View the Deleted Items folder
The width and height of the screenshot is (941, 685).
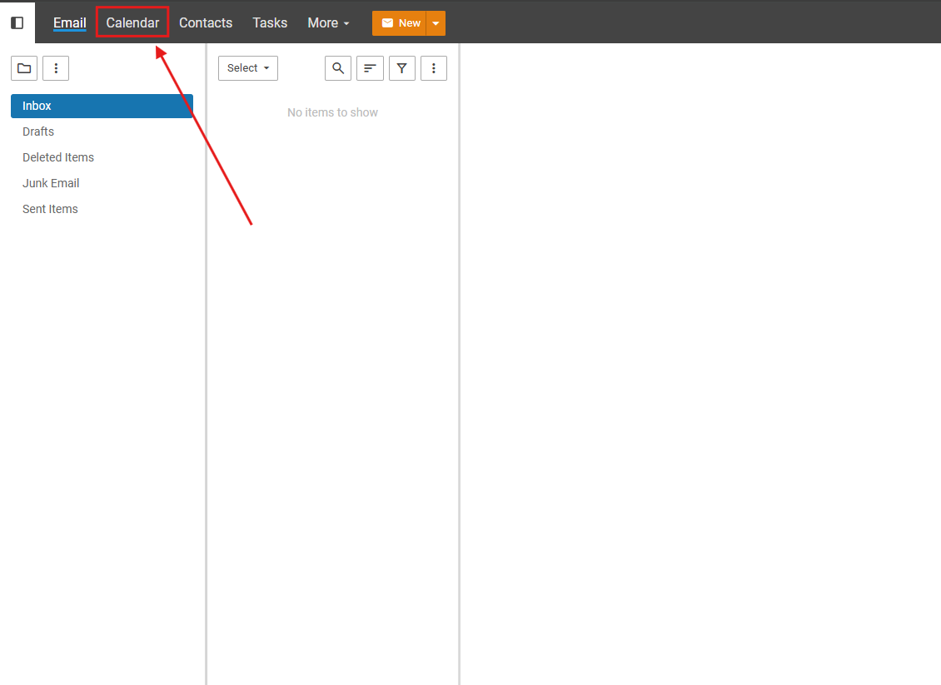58,157
